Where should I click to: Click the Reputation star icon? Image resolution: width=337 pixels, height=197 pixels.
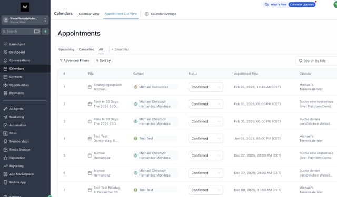click(6, 158)
